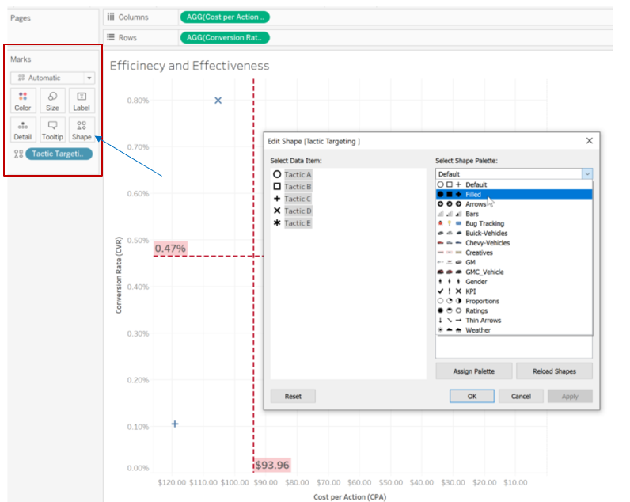630x502 pixels.
Task: Select Tactic D data item
Action: pos(298,211)
